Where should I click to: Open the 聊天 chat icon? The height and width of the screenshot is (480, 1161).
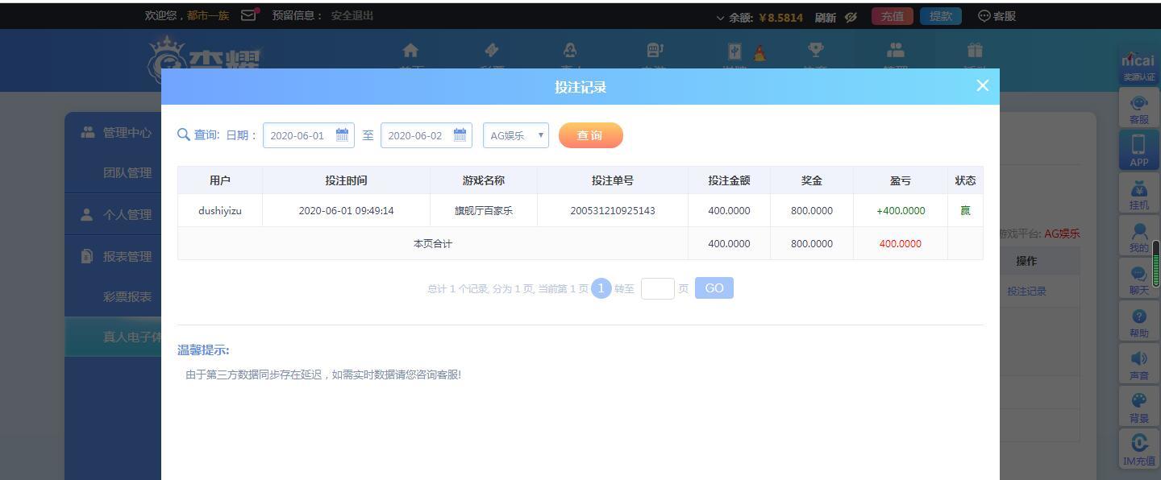pos(1138,282)
